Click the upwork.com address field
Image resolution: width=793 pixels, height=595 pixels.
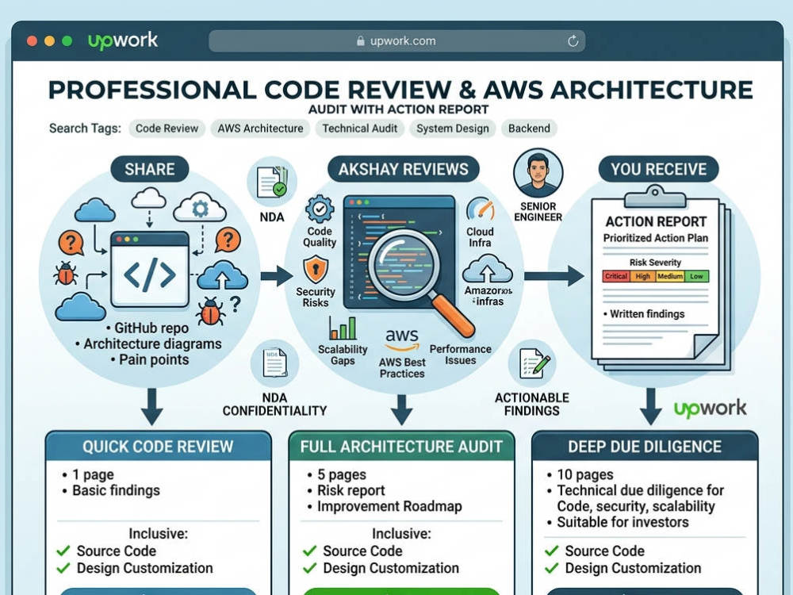pos(397,41)
